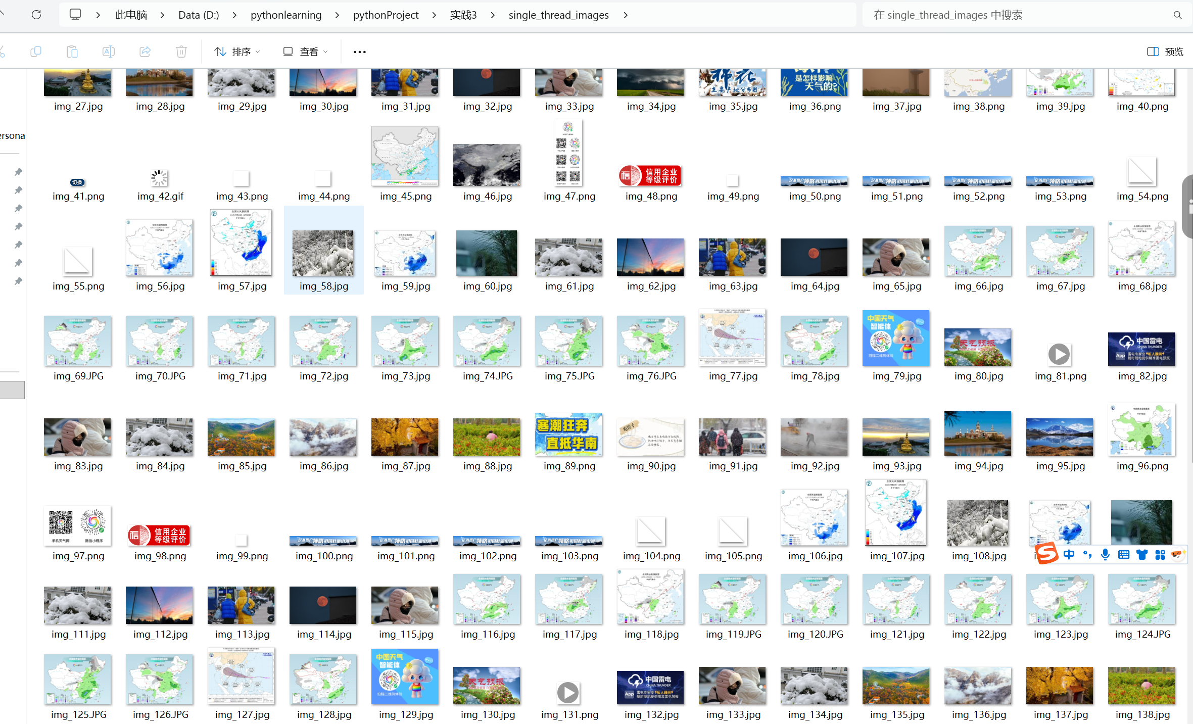This screenshot has height=724, width=1193.
Task: Toggle the 预览 preview pane
Action: pyautogui.click(x=1165, y=52)
